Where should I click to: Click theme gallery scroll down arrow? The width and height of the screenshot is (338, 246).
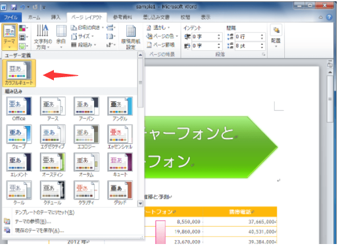click(141, 204)
